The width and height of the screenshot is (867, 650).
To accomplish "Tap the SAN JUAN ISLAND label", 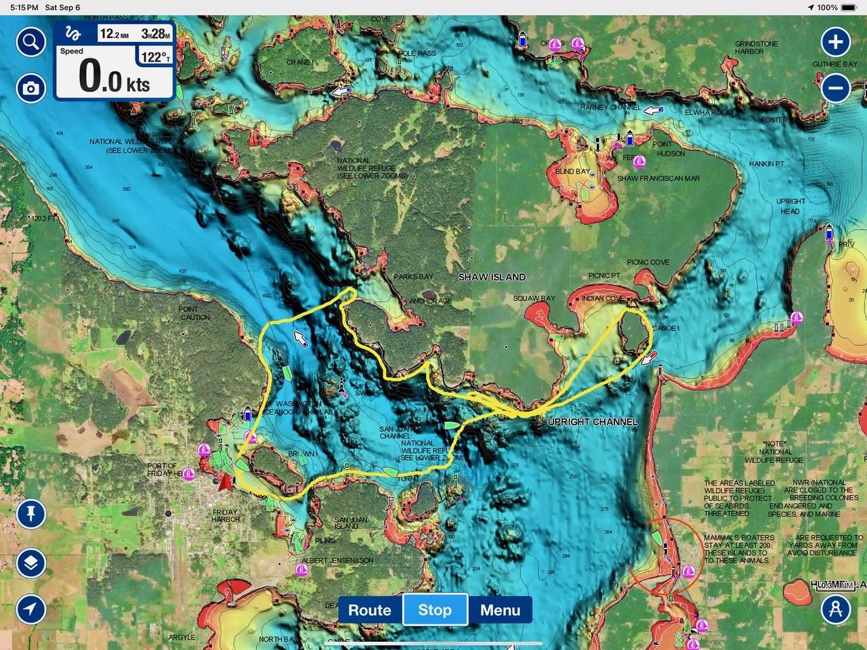I will (x=351, y=523).
